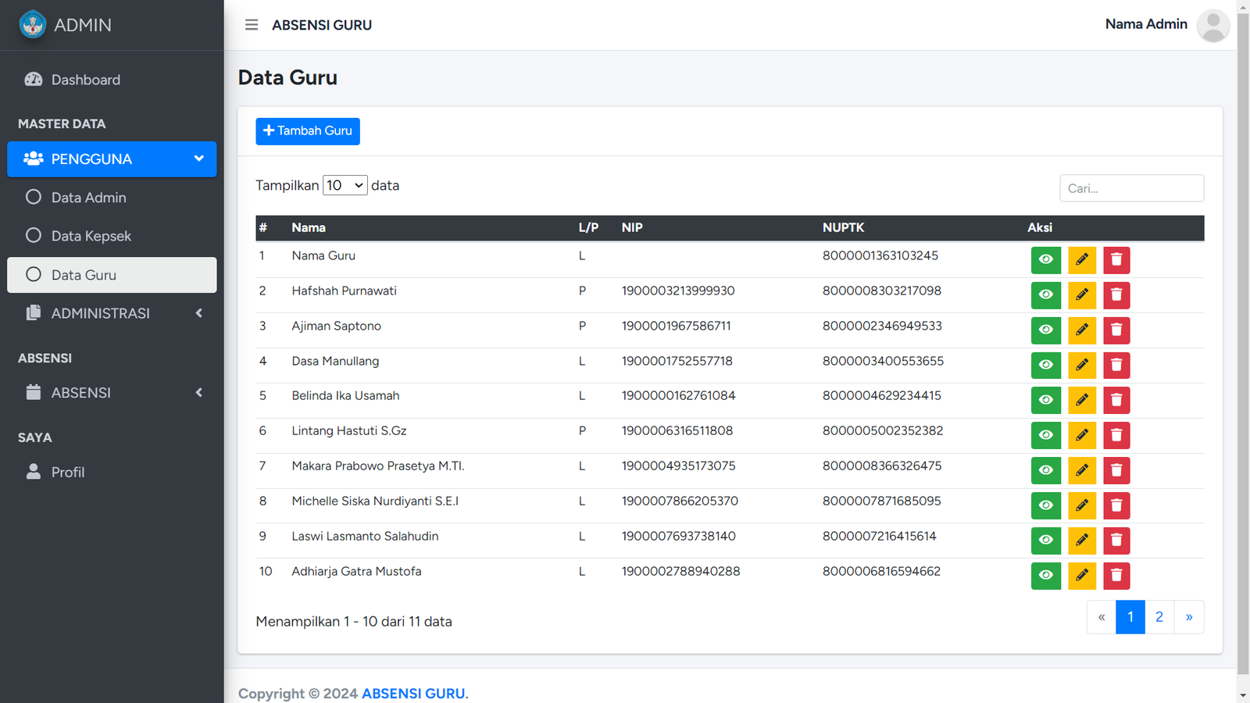This screenshot has width=1250, height=703.
Task: Open the Tampilkan entries count dropdown
Action: [345, 185]
